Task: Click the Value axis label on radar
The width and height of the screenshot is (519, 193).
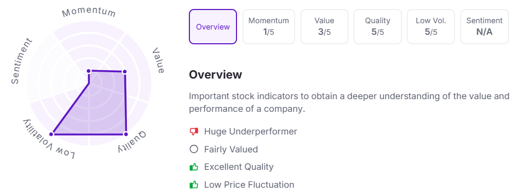Action: click(x=158, y=60)
